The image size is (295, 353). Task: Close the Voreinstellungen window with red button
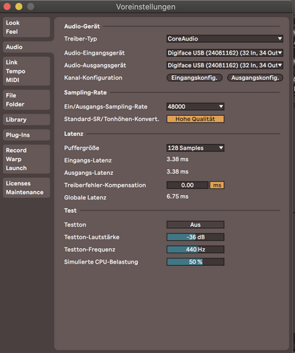tap(7, 7)
